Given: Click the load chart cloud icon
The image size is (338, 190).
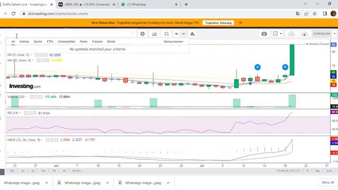Looking at the screenshot, I should pyautogui.click(x=291, y=34).
